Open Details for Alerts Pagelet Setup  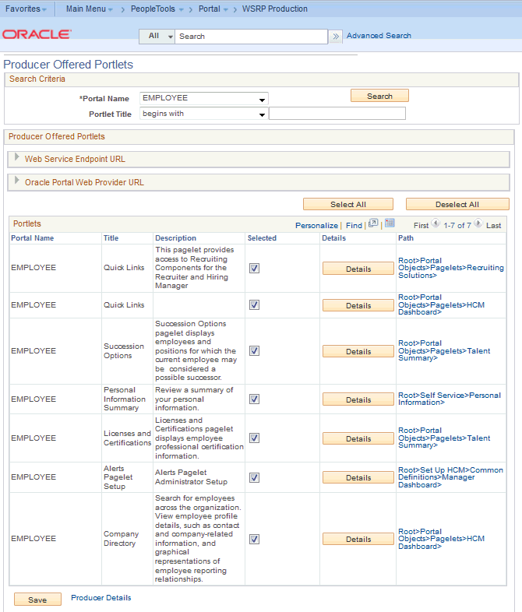tap(358, 478)
